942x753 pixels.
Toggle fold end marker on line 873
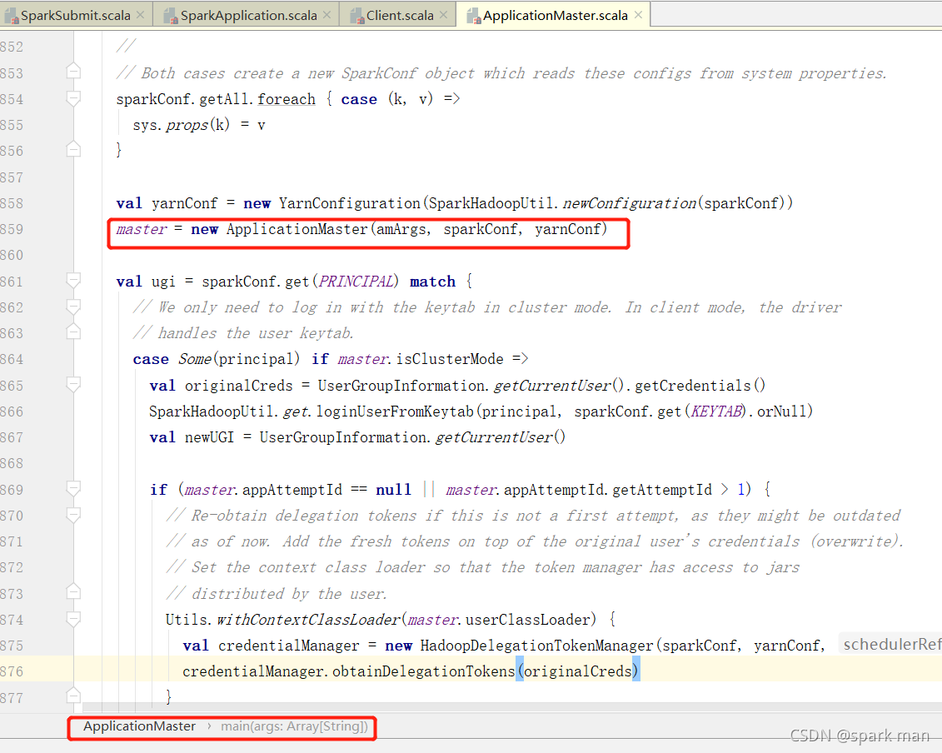[x=73, y=592]
